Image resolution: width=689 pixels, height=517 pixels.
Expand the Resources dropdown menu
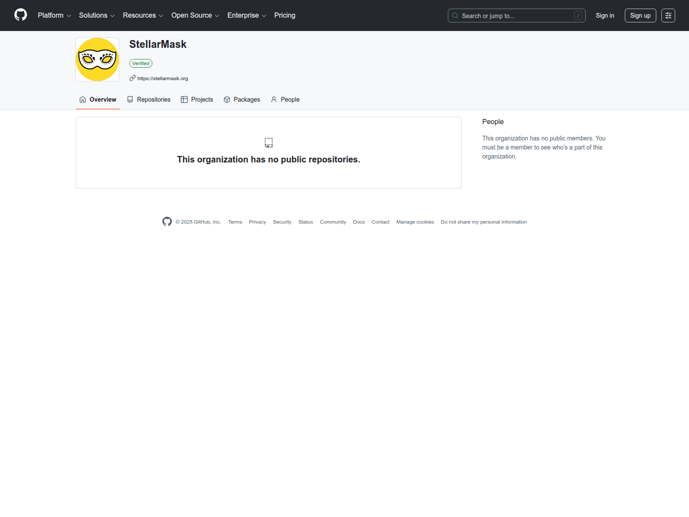point(143,15)
